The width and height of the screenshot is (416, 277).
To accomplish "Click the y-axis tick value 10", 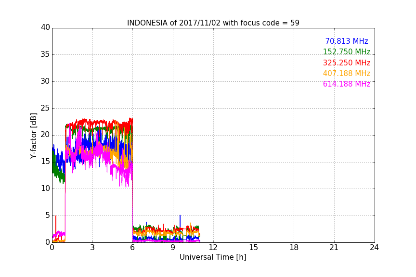I will tap(45, 189).
